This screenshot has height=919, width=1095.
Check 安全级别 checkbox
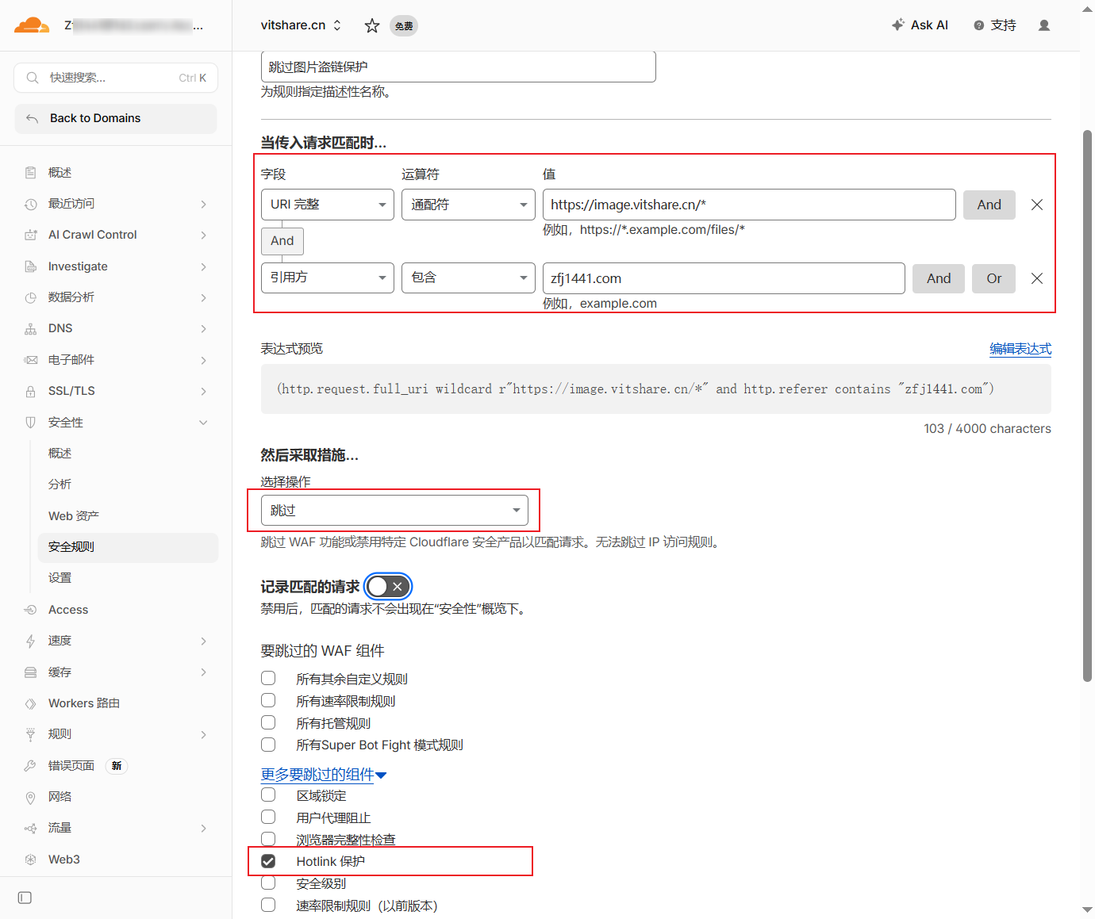point(268,883)
